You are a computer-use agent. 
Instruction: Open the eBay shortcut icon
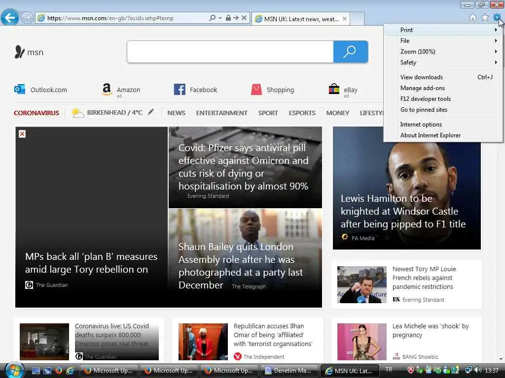click(334, 89)
